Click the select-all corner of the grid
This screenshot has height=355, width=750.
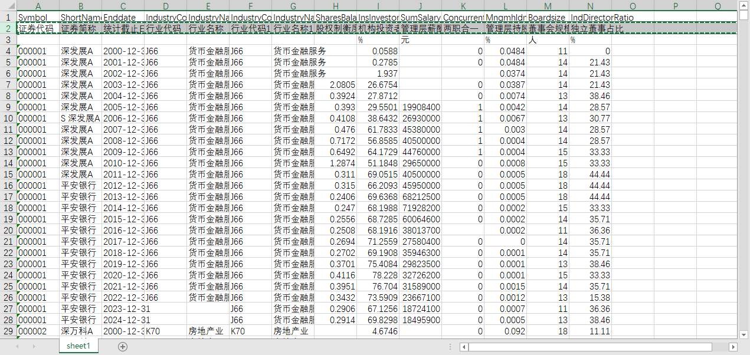pos(8,6)
